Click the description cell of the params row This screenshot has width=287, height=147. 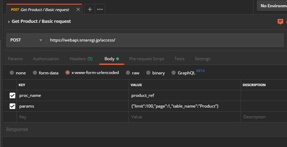click(264, 106)
